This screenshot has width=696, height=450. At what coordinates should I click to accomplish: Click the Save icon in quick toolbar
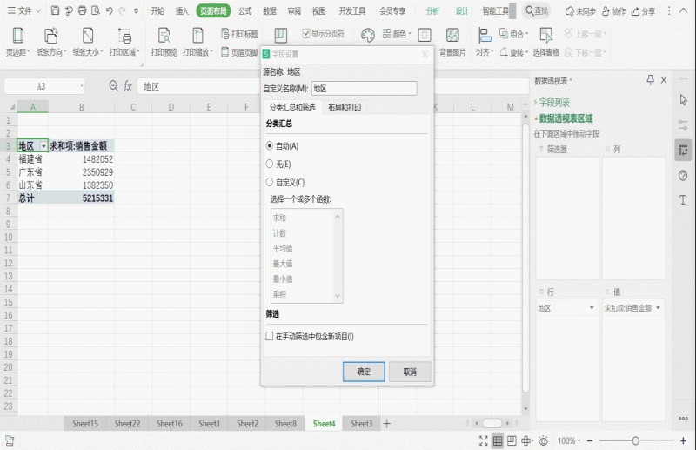tap(55, 10)
